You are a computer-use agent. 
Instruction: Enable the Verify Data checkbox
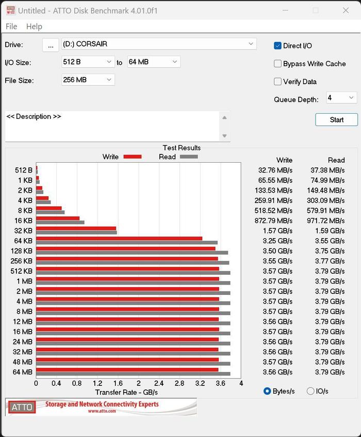coord(277,82)
